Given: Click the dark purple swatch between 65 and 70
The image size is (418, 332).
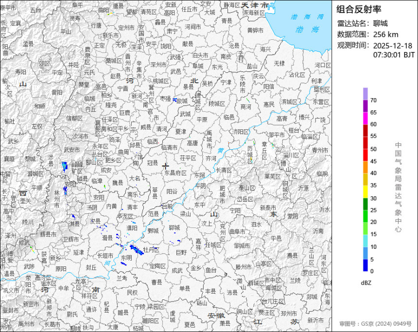Looking at the screenshot, I should pos(365,106).
